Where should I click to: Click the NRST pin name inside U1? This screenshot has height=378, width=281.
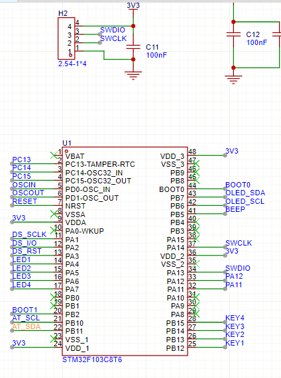click(76, 206)
